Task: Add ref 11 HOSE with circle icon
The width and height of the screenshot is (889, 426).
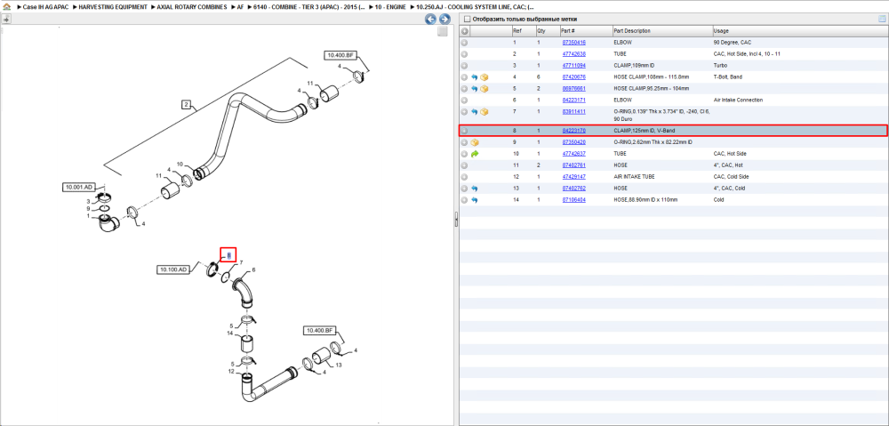Action: [464, 165]
